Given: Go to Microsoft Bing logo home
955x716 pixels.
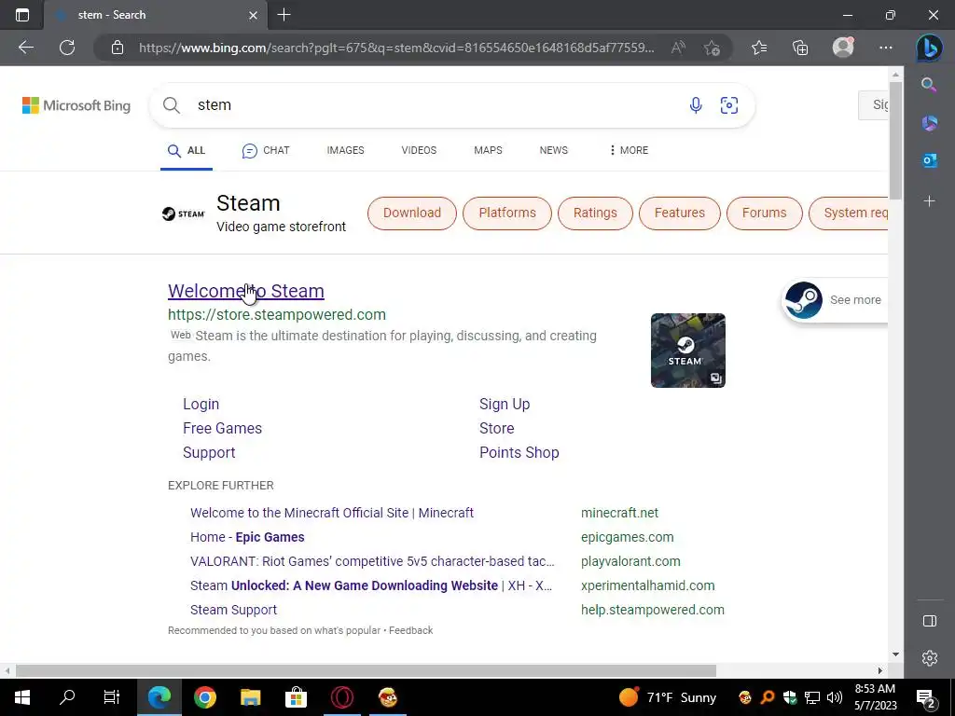Looking at the screenshot, I should click(x=76, y=105).
